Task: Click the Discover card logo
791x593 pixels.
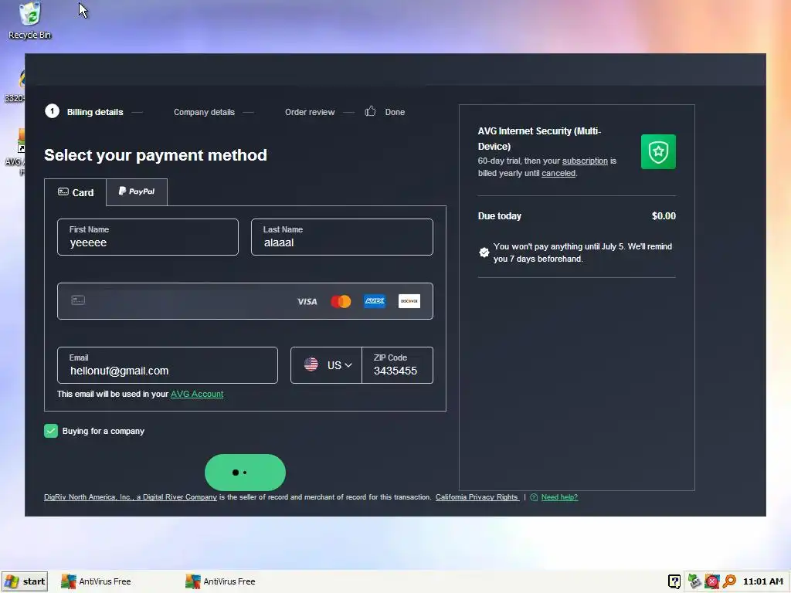Action: [x=409, y=301]
